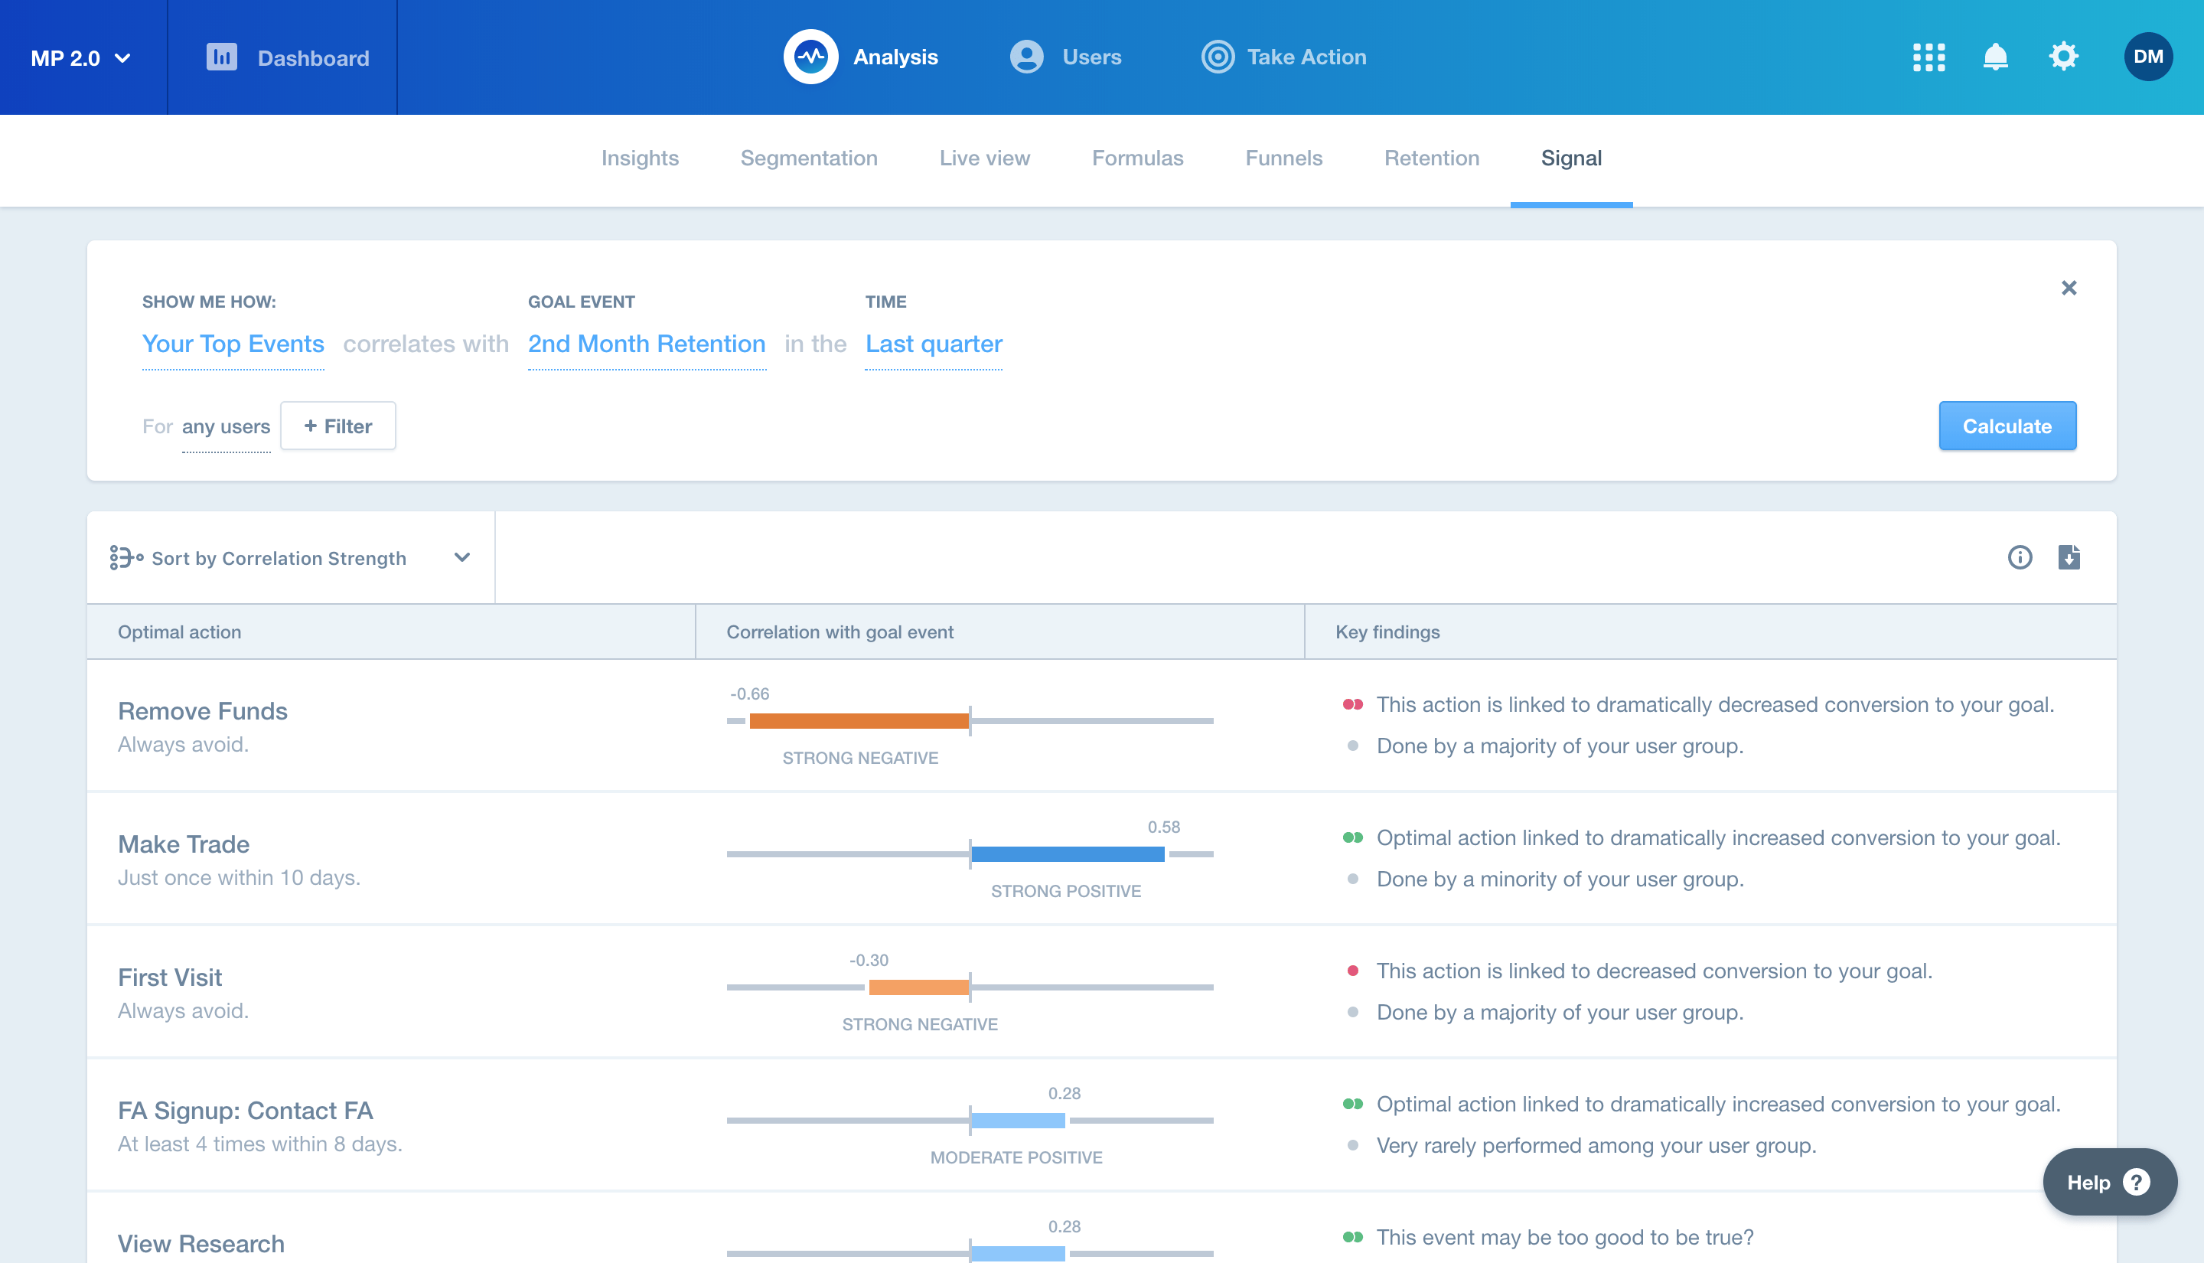Select the Make Trade row title
Viewport: 2204px width, 1263px height.
point(184,844)
